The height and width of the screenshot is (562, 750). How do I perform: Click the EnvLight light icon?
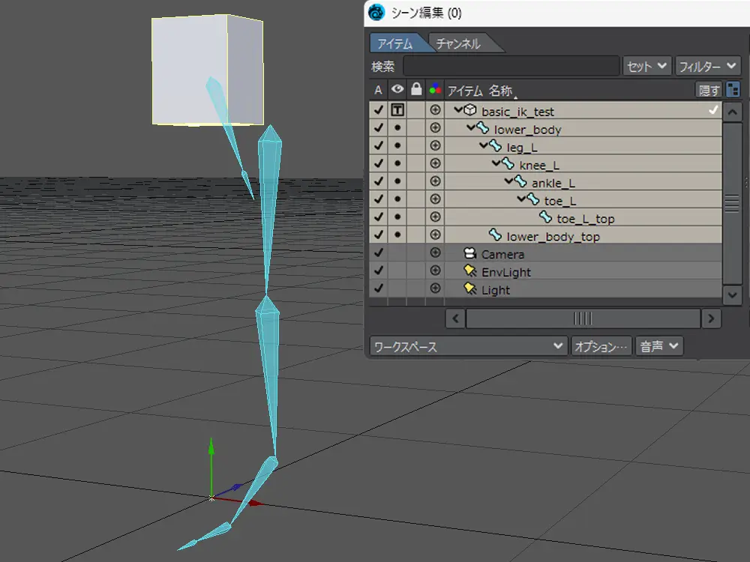point(471,272)
